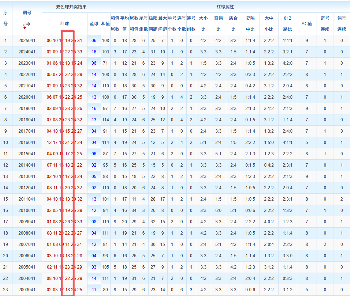Click the 012路比 column header
The height and width of the screenshot is (296, 351).
click(x=288, y=23)
